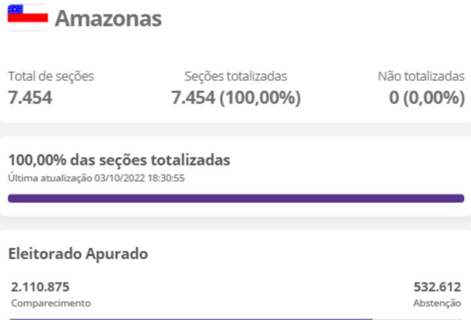
Task: Select the Seções totalizadas label
Action: tap(236, 76)
